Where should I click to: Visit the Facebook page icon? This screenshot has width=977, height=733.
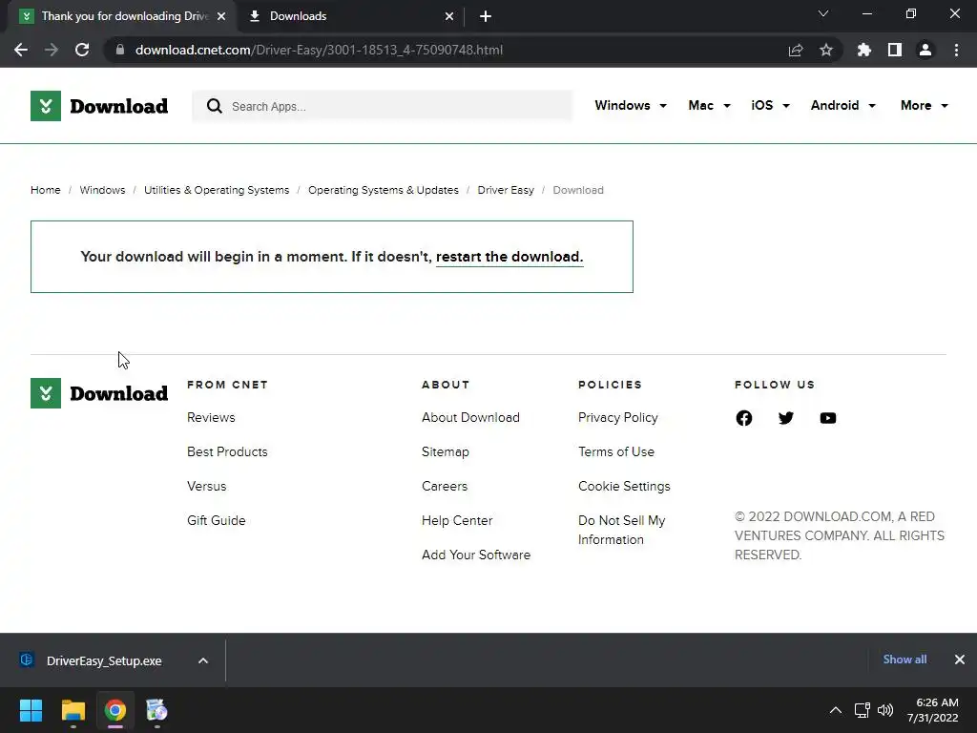pyautogui.click(x=744, y=418)
